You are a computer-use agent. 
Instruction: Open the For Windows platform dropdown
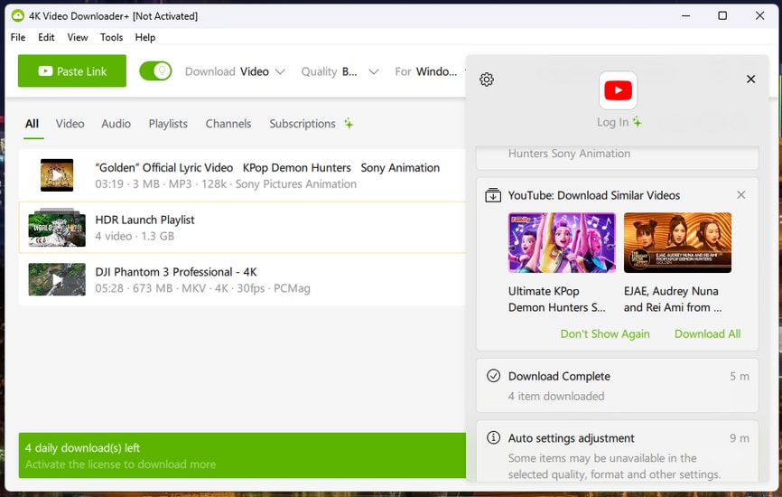pyautogui.click(x=429, y=71)
